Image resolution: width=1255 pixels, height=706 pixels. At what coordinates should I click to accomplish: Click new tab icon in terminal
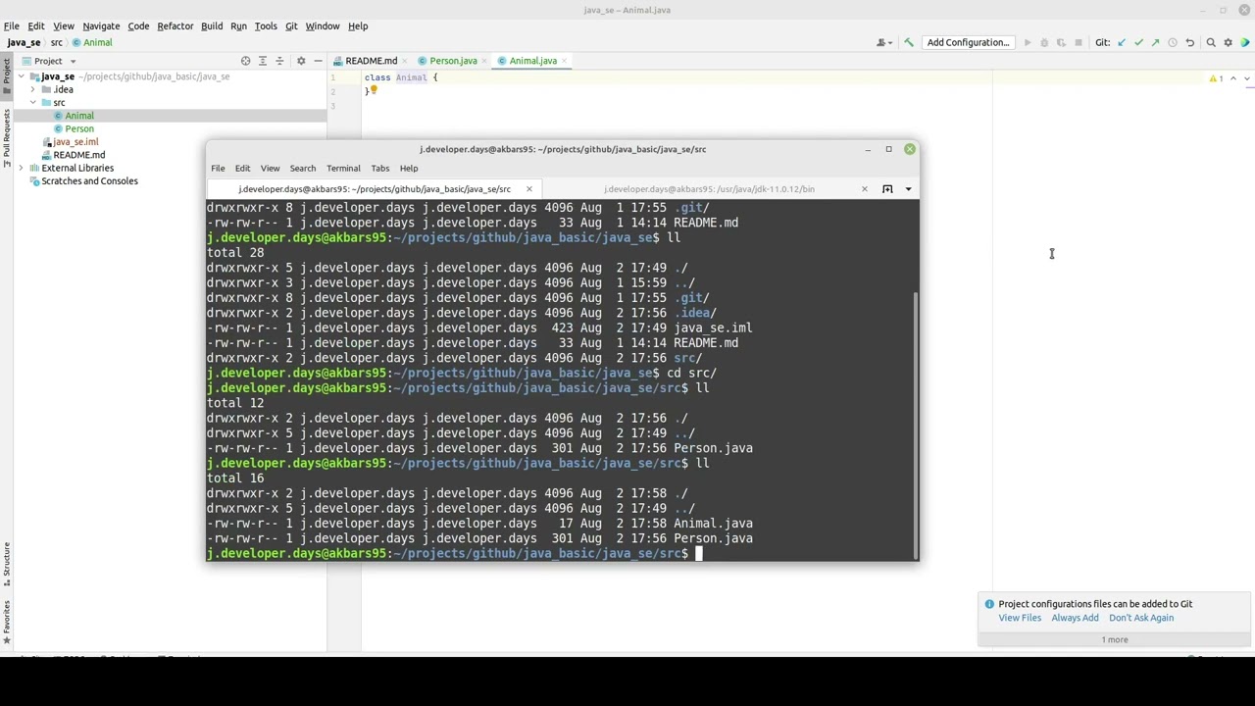[887, 188]
